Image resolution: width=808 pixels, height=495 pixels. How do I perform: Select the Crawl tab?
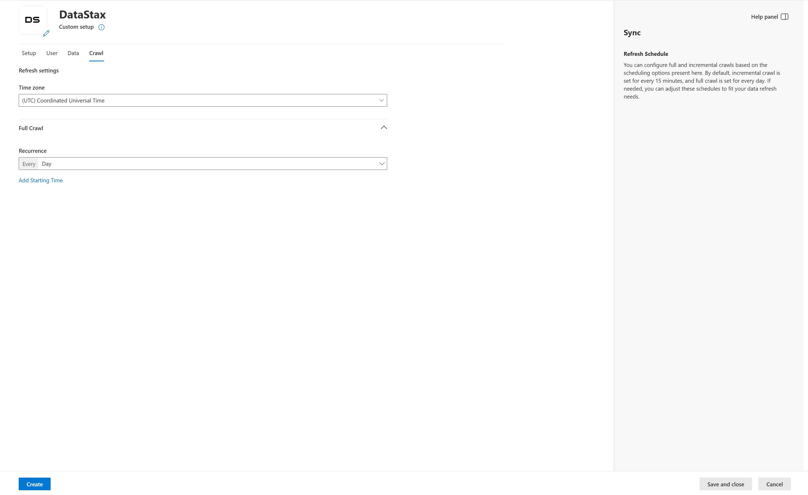96,53
